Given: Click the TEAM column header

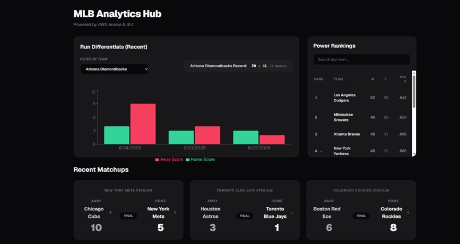Looking at the screenshot, I should [338, 79].
